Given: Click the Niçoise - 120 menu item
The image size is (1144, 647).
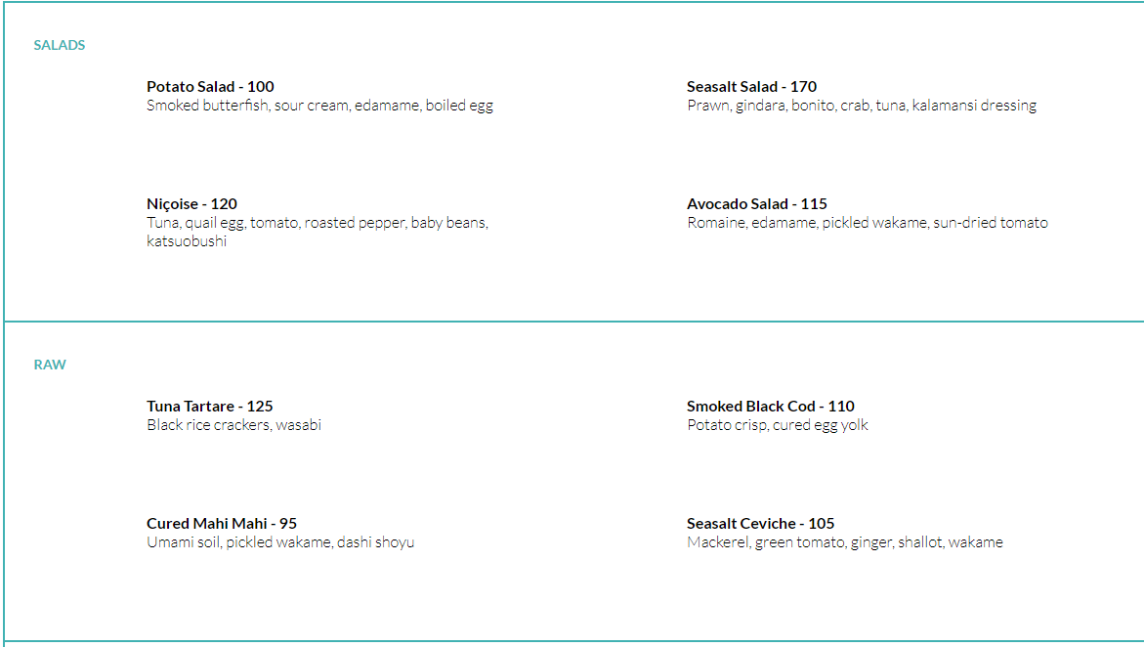Looking at the screenshot, I should pos(191,203).
